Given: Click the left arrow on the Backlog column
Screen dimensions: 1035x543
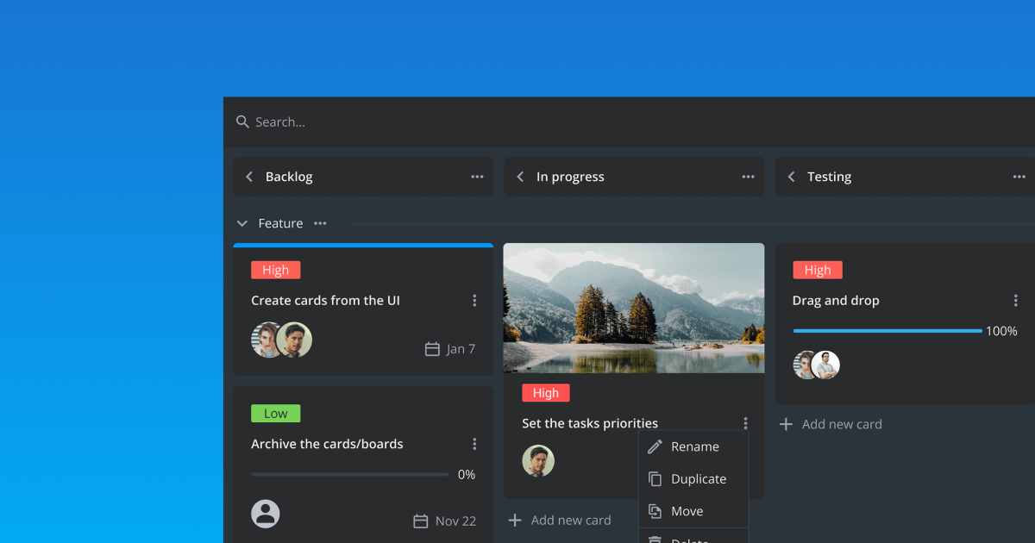Looking at the screenshot, I should (248, 176).
